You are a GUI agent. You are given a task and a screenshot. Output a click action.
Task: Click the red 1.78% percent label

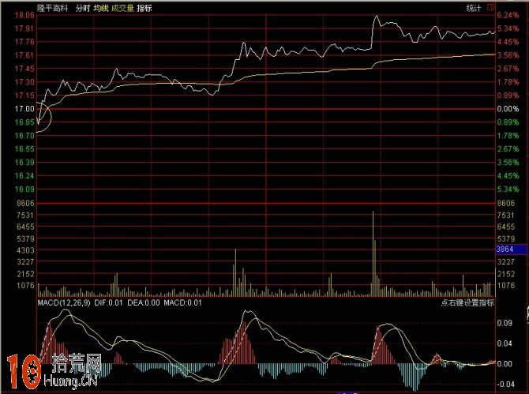508,82
